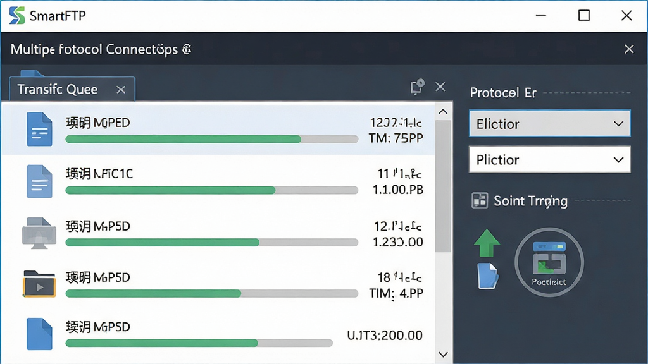
Task: Select the MFiC1C file name text
Action: tap(99, 174)
